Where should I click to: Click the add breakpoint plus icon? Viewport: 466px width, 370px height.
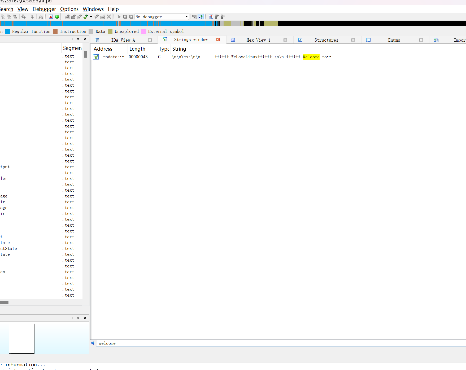pyautogui.click(x=217, y=17)
